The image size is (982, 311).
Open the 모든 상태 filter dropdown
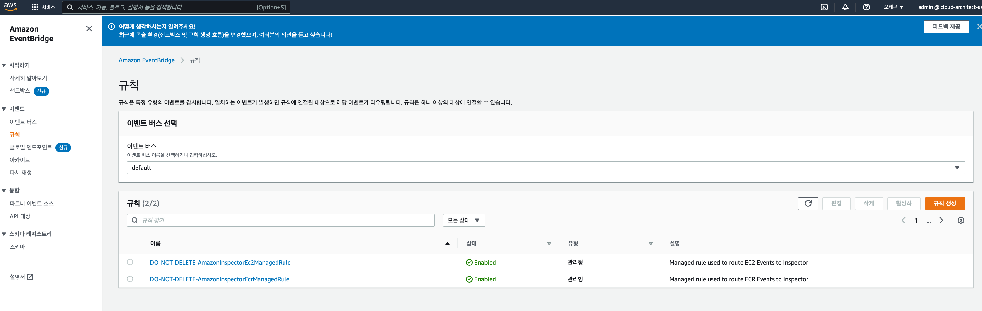click(x=463, y=220)
